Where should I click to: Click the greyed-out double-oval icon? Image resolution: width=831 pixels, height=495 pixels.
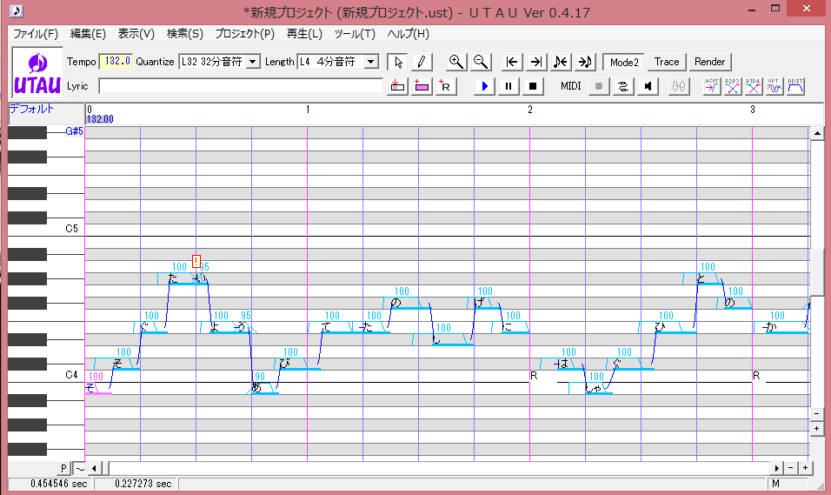coord(679,86)
